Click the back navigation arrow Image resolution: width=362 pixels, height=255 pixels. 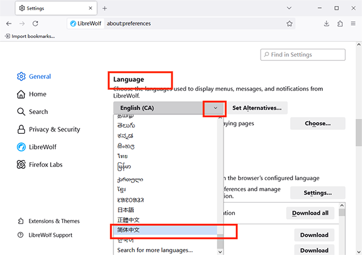tap(8, 24)
